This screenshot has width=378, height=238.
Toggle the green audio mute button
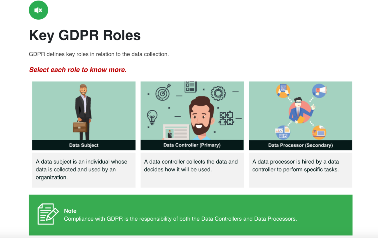tap(38, 10)
